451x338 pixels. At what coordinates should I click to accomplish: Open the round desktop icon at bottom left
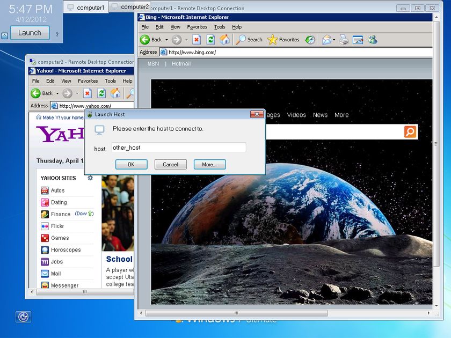tap(23, 317)
